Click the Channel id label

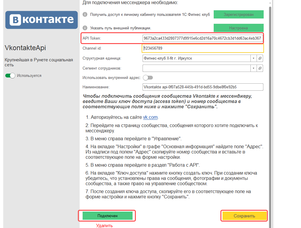[x=92, y=48]
